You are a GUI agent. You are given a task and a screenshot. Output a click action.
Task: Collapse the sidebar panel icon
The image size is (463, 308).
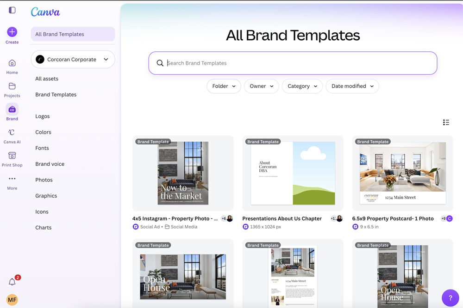tap(12, 10)
